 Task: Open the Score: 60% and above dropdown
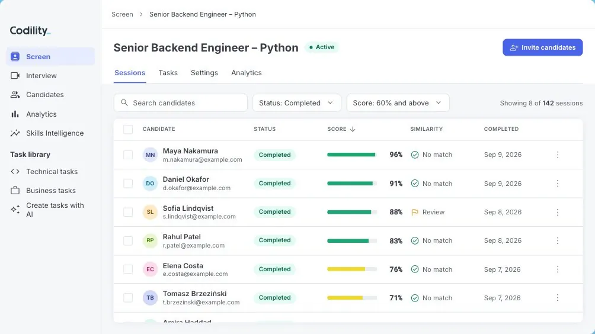coord(398,102)
